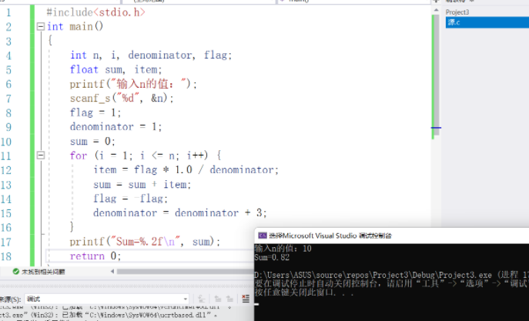
Task: Click line number 12 in the gutter
Action: coord(6,170)
